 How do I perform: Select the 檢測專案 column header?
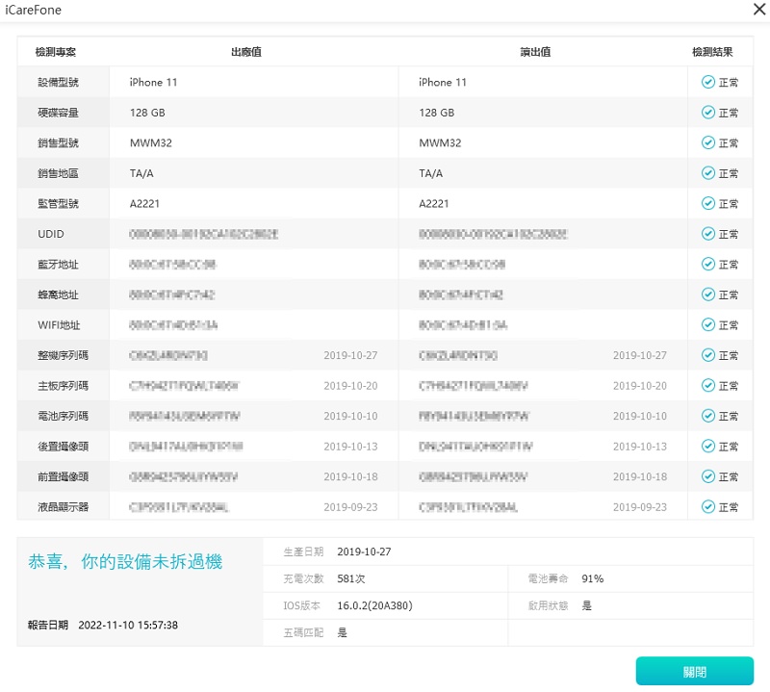click(x=56, y=52)
